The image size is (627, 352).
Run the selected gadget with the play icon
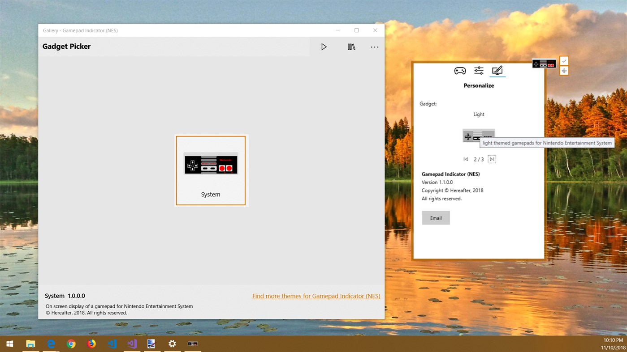[324, 47]
